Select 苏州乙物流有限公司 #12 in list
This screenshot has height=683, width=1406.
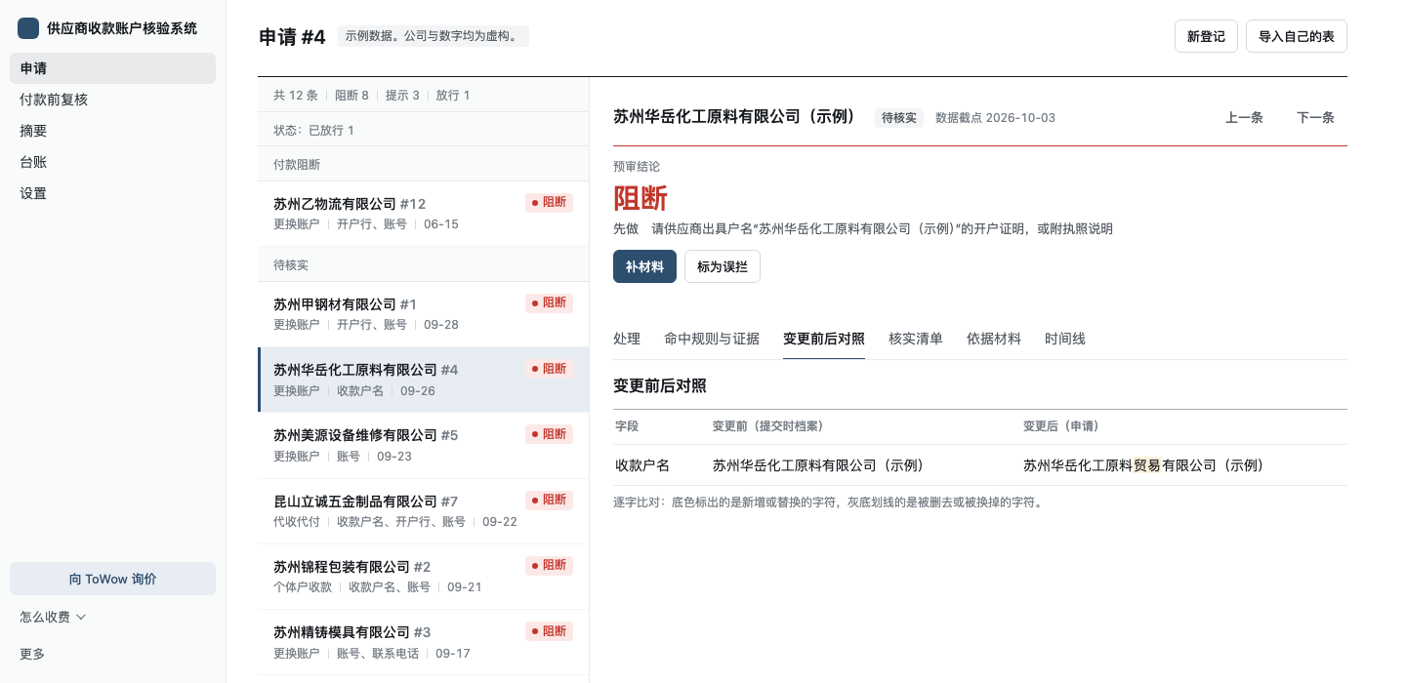click(x=423, y=214)
